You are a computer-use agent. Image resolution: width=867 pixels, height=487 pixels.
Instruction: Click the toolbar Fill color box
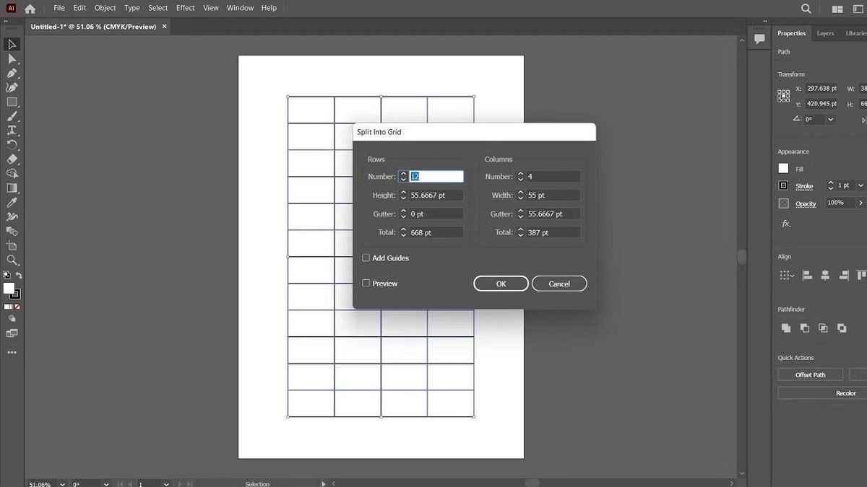click(x=9, y=288)
